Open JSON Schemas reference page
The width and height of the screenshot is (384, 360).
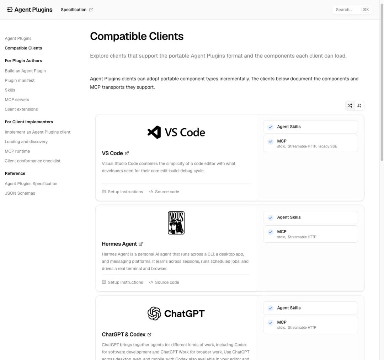[x=20, y=193]
